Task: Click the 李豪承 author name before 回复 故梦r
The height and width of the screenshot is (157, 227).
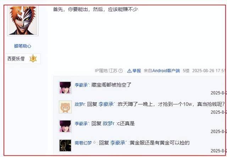Action: pos(82,124)
